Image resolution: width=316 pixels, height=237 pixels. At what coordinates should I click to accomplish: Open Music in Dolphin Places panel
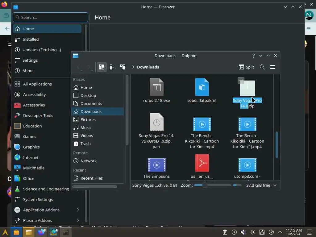point(98,127)
